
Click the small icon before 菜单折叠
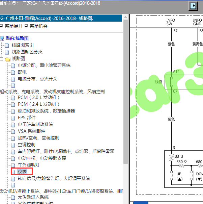point(26,26)
